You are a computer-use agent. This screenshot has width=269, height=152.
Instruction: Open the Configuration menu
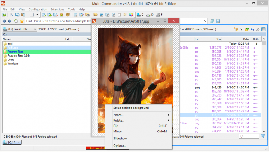pyautogui.click(x=38, y=9)
